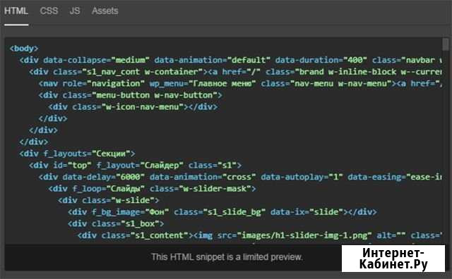Image resolution: width=452 pixels, height=279 pixels.
Task: Click the f_layouts="Секции" div line
Action: 77,154
